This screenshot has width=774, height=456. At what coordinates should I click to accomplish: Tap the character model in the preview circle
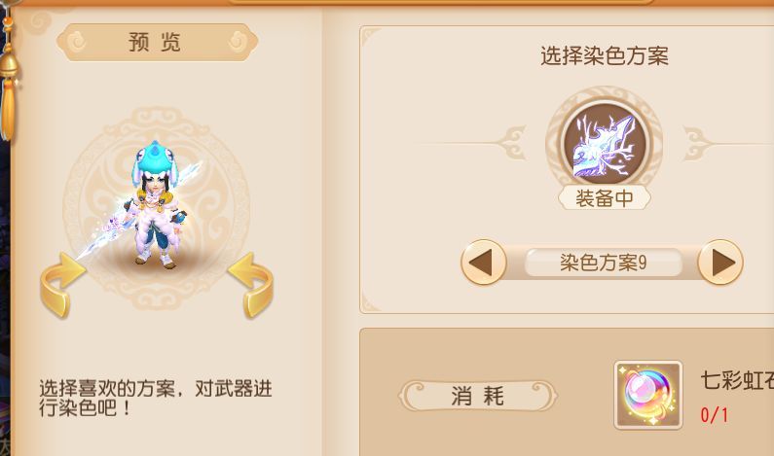tap(155, 204)
